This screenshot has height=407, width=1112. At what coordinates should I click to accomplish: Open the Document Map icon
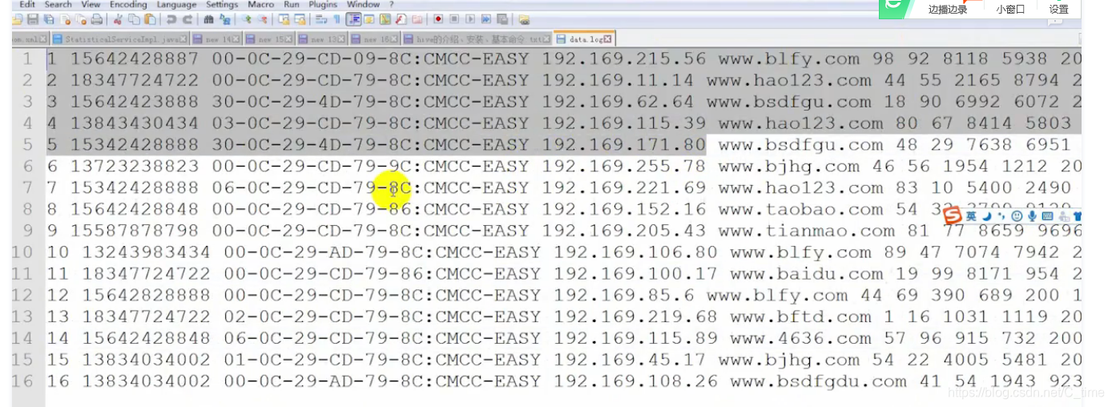385,19
